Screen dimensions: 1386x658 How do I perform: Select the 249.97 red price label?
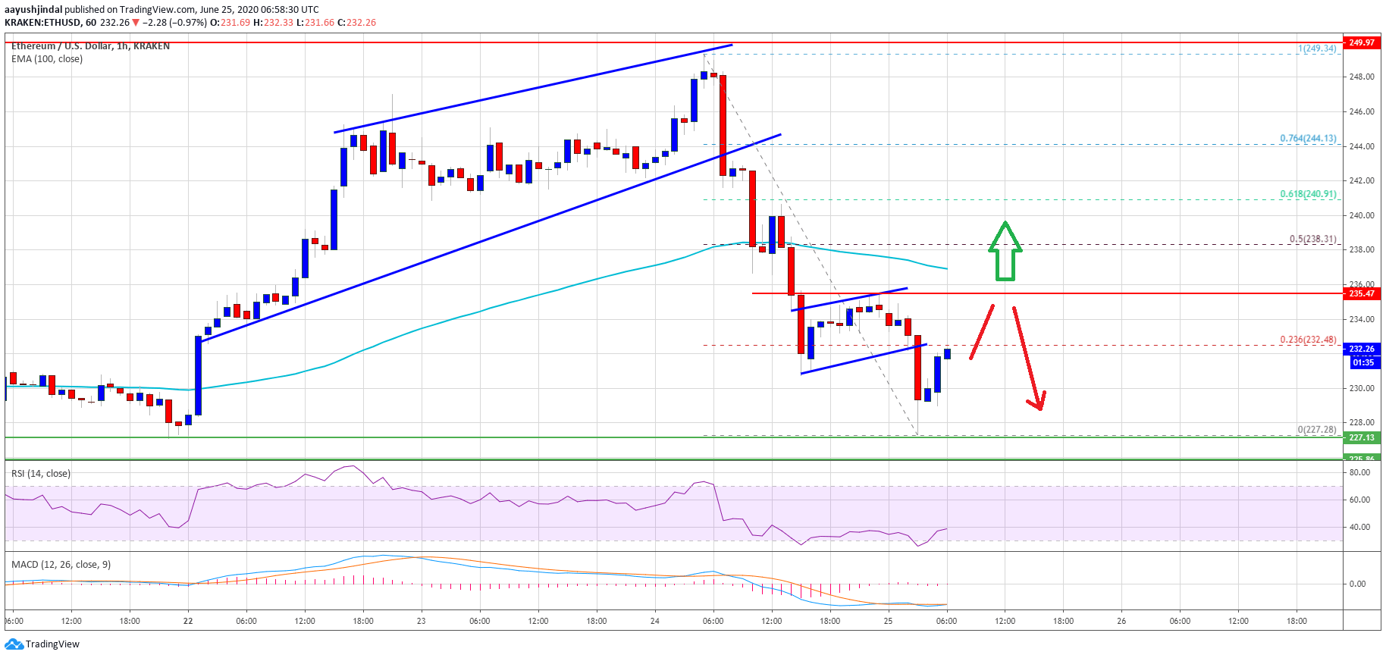1362,42
